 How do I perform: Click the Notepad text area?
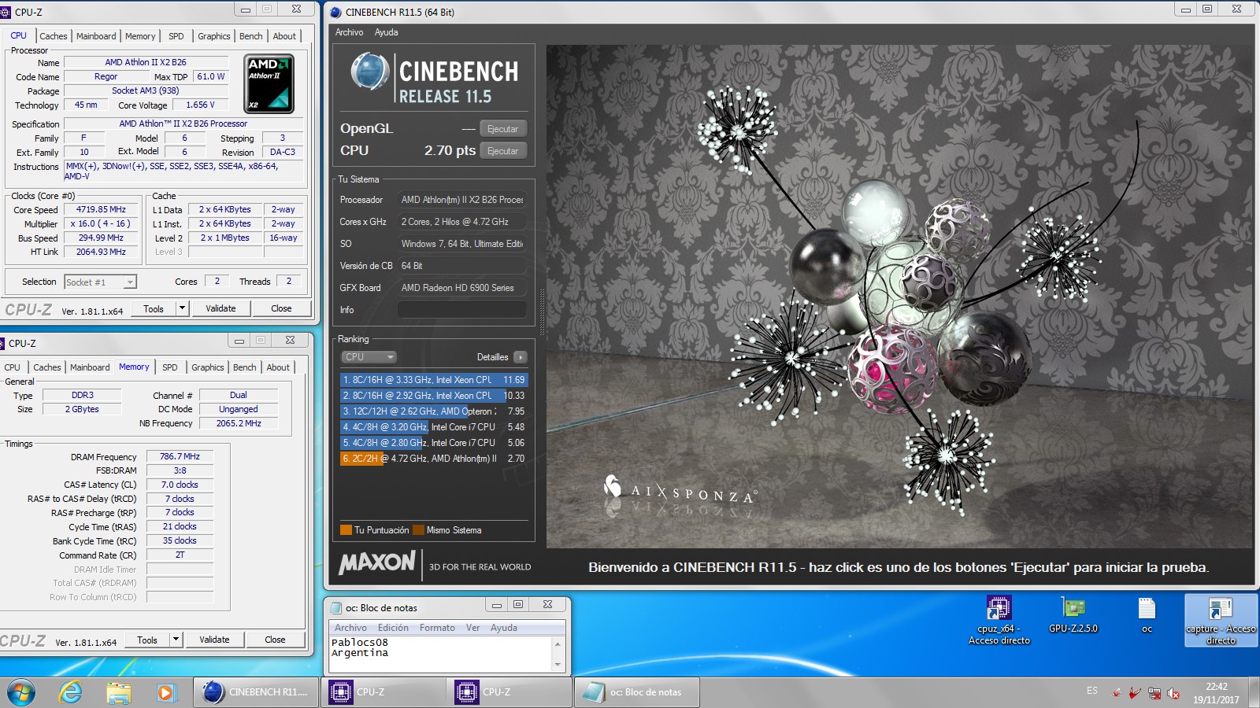pos(441,654)
